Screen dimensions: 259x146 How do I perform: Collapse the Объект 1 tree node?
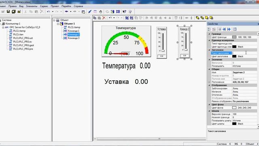pos(58,24)
